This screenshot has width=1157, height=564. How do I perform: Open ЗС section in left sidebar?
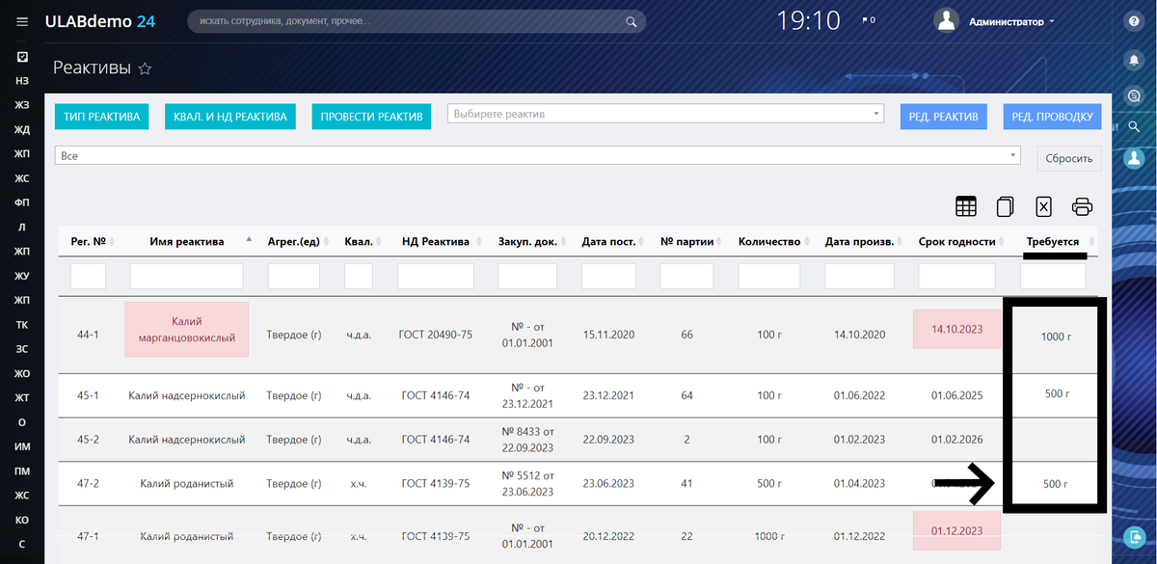(x=22, y=349)
